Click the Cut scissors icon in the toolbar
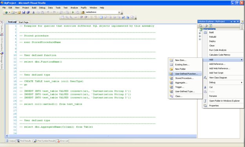This screenshot has height=147, width=245. tap(33, 12)
